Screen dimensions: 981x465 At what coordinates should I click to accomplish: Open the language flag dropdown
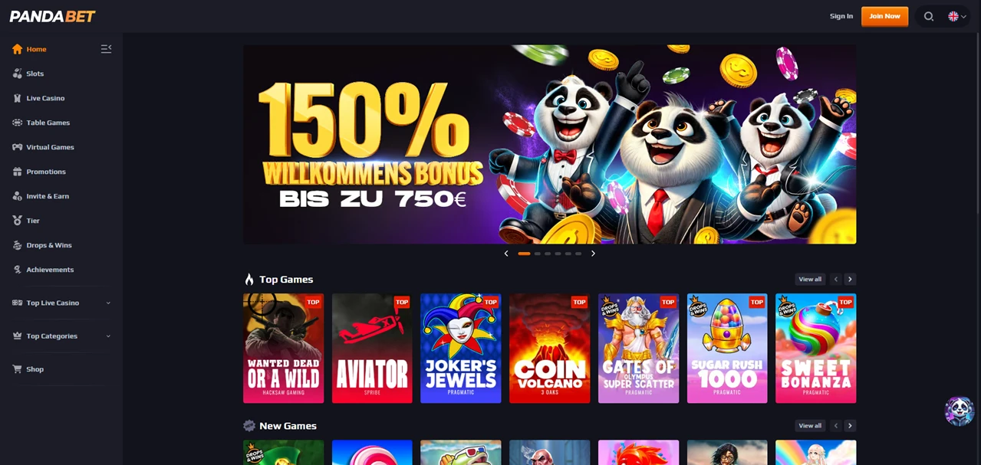tap(956, 16)
